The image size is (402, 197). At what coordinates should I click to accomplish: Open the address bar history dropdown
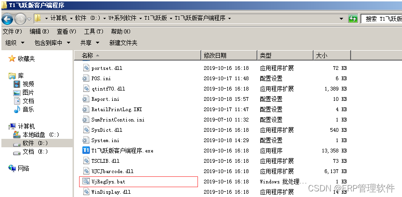[x=341, y=18]
